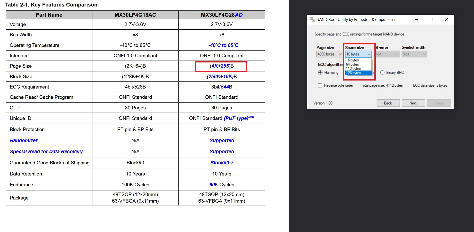
Task: Open the Symbol width dropdown showing 9-bit
Action: click(414, 54)
